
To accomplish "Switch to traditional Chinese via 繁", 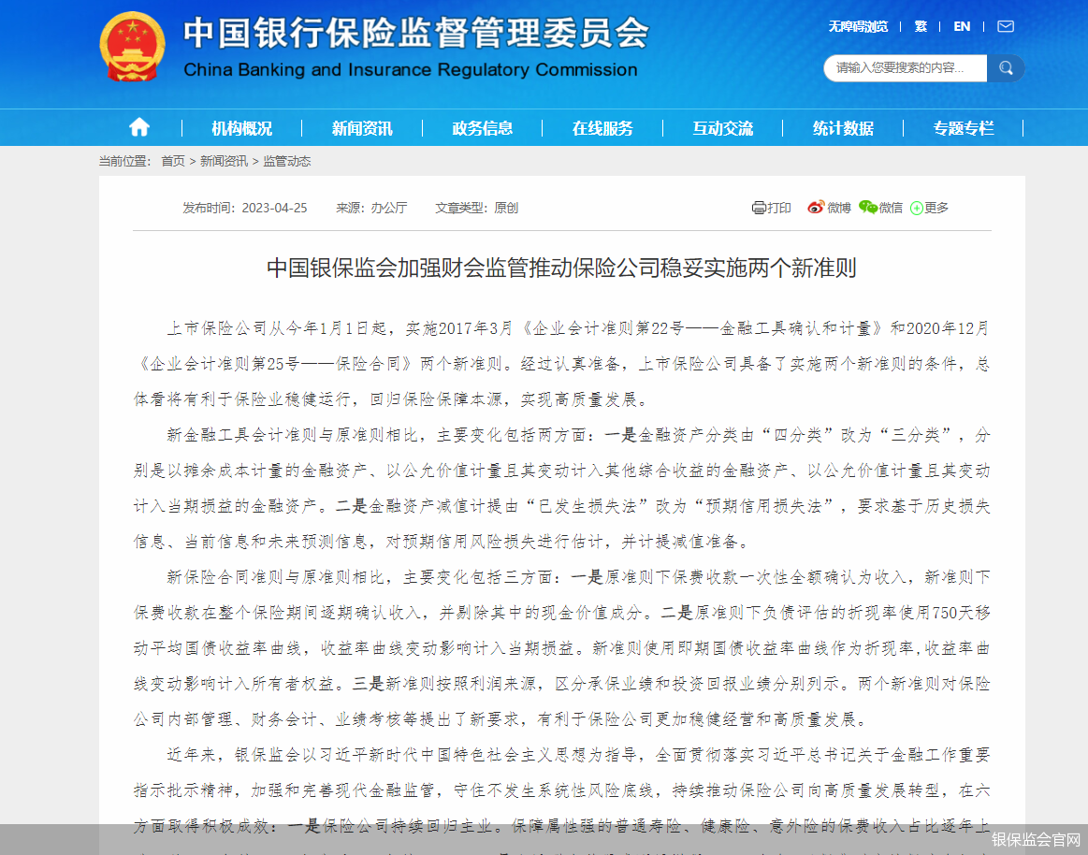I will coord(921,26).
